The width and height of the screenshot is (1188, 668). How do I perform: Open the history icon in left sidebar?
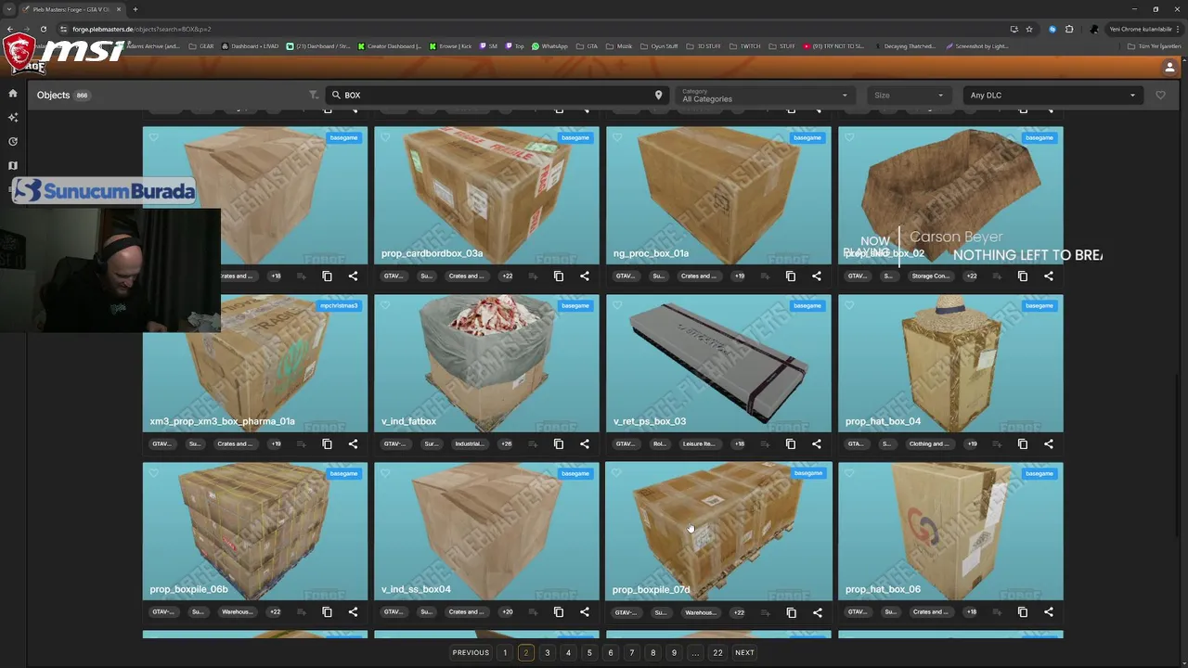pos(13,141)
